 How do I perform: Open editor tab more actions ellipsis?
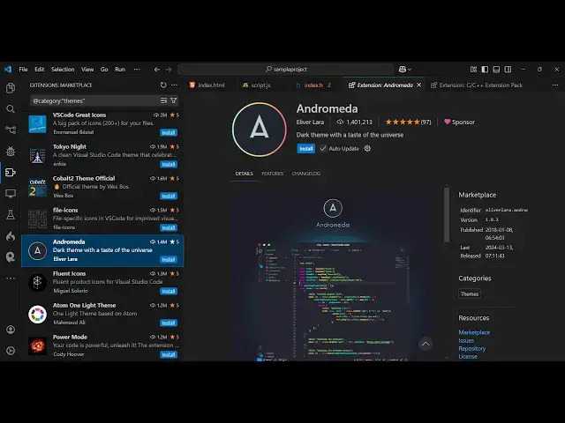(x=555, y=85)
